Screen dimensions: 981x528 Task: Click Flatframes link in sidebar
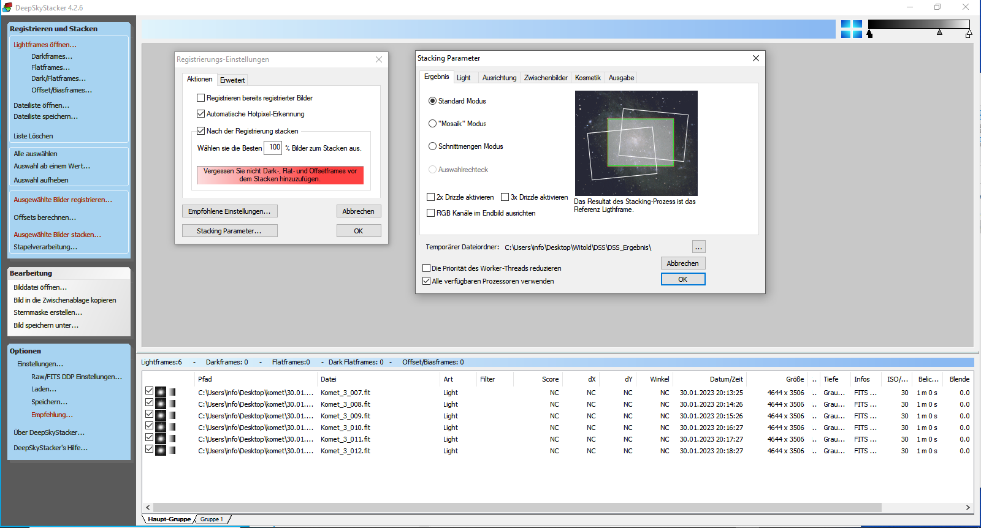click(50, 67)
